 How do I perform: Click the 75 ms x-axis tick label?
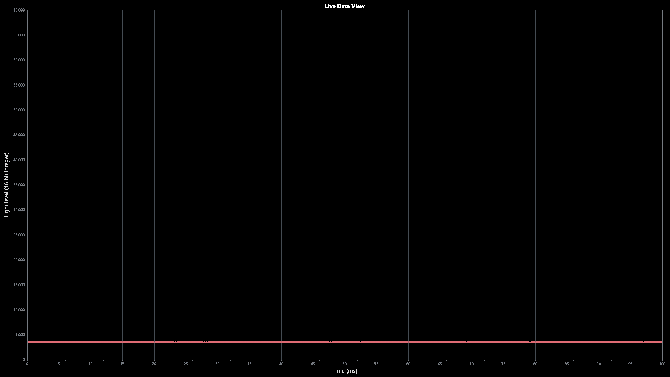(x=503, y=364)
